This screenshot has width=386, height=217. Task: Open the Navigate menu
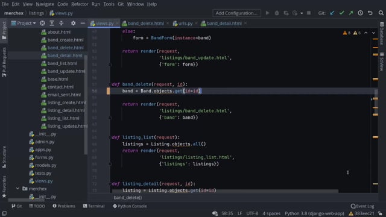[x=45, y=4]
